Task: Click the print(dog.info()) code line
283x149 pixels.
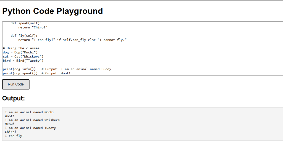Action: 19,69
